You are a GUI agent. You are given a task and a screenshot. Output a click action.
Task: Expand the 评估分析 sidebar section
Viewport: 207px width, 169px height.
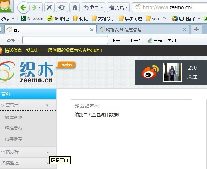tap(28, 152)
